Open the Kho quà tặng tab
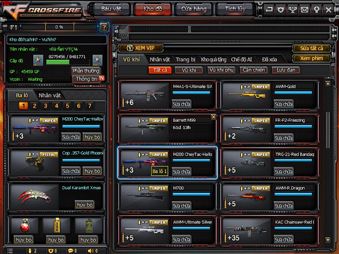This screenshot has width=339, height=254. point(213,59)
